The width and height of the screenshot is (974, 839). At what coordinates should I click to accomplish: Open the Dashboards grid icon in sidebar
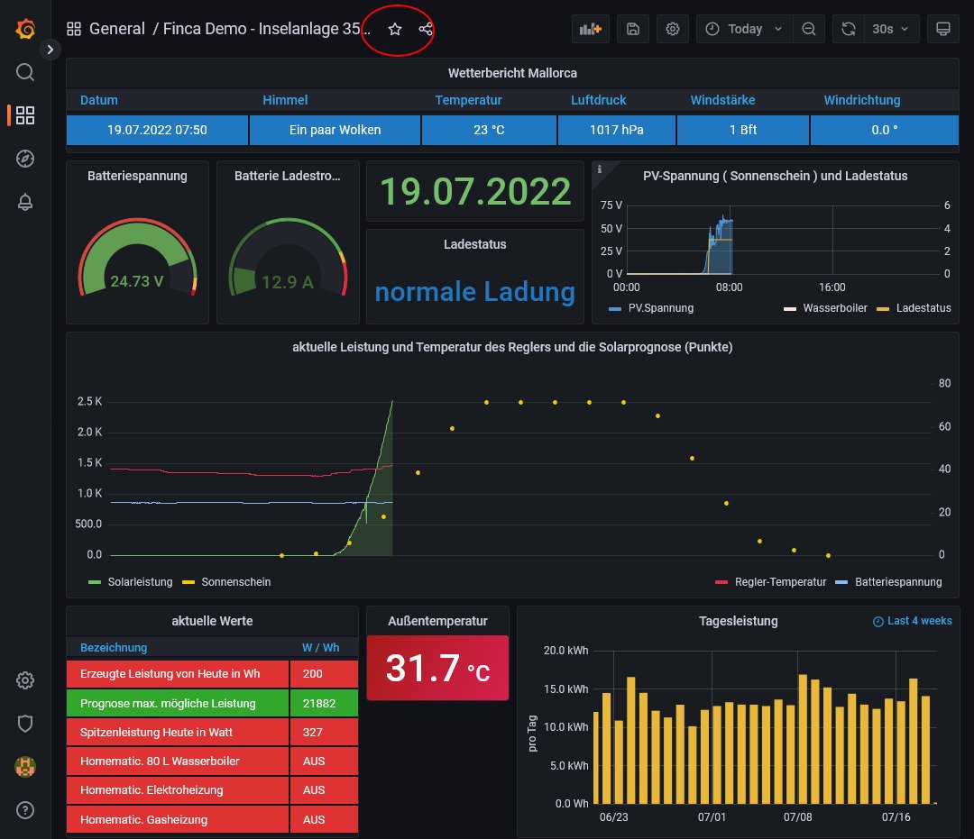pos(25,115)
